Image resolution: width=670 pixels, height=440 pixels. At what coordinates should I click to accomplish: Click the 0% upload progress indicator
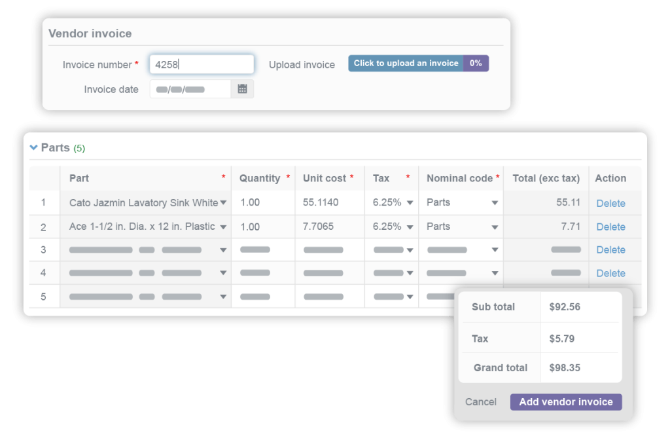click(x=476, y=64)
